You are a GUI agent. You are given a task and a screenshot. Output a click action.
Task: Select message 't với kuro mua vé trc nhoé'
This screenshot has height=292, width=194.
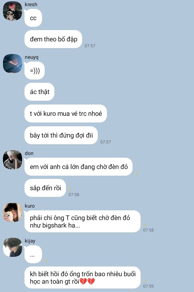66,113
